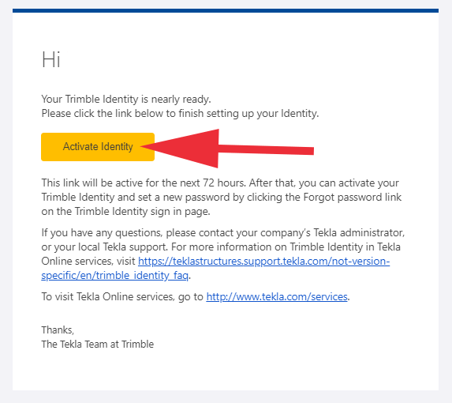
Task: Open the teklastructures.support.tekla.com link
Action: [x=263, y=262]
